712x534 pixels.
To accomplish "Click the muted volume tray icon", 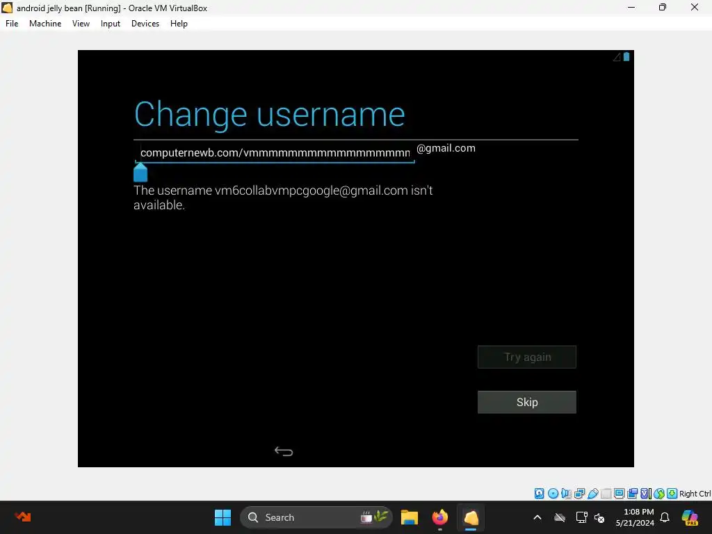I will click(599, 517).
